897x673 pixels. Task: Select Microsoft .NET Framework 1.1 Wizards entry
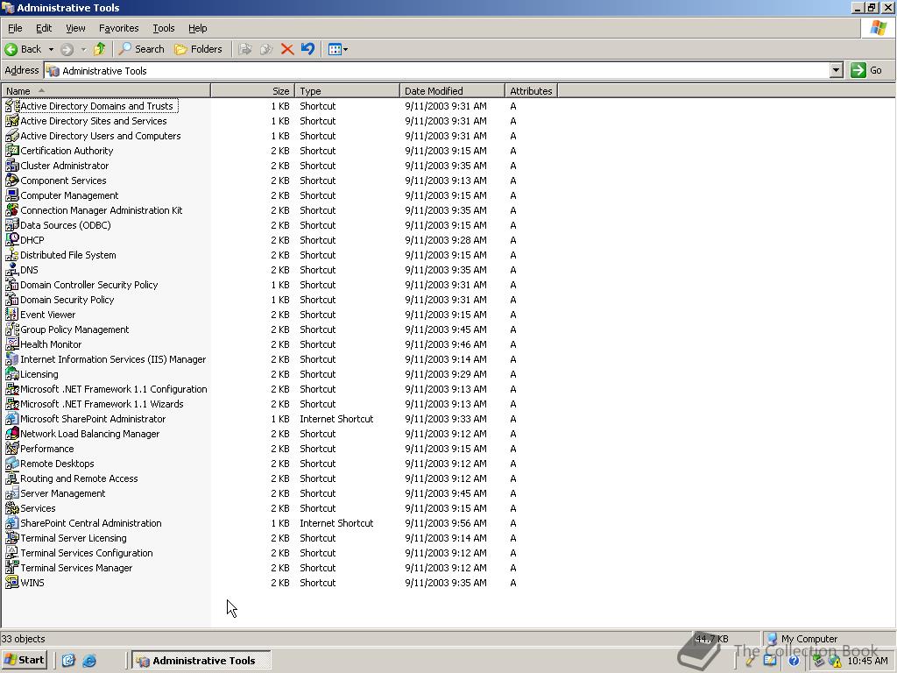(95, 403)
